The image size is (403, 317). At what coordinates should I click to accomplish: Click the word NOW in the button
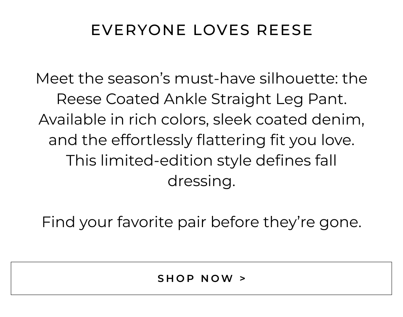217,279
